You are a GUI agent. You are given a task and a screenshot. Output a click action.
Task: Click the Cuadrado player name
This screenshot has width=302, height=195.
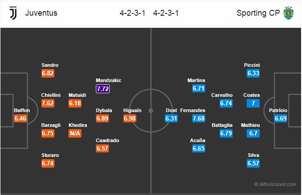click(108, 140)
